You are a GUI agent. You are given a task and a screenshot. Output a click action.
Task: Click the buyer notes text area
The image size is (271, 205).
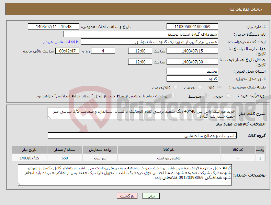[x=125, y=175]
